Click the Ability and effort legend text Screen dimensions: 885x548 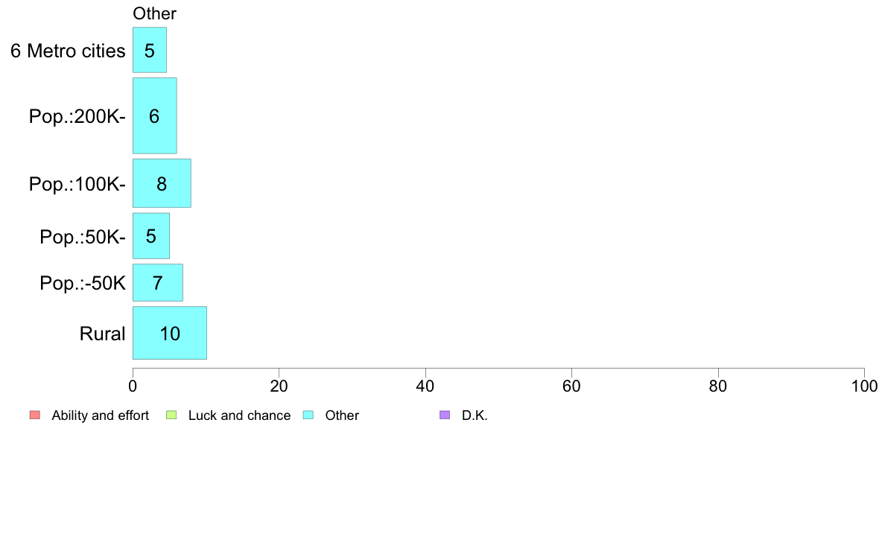(101, 415)
